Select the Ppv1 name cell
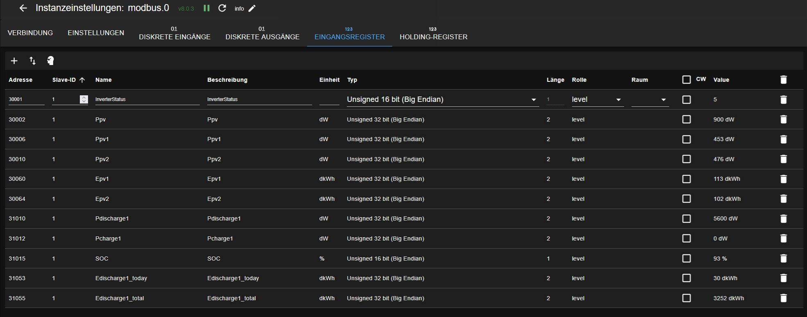The image size is (807, 317). pos(102,139)
